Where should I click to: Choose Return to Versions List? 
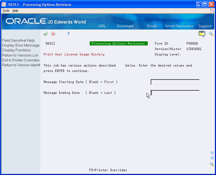pyautogui.click(x=20, y=55)
